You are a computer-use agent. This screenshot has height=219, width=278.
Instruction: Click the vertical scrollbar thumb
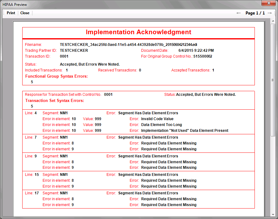pyautogui.click(x=273, y=80)
